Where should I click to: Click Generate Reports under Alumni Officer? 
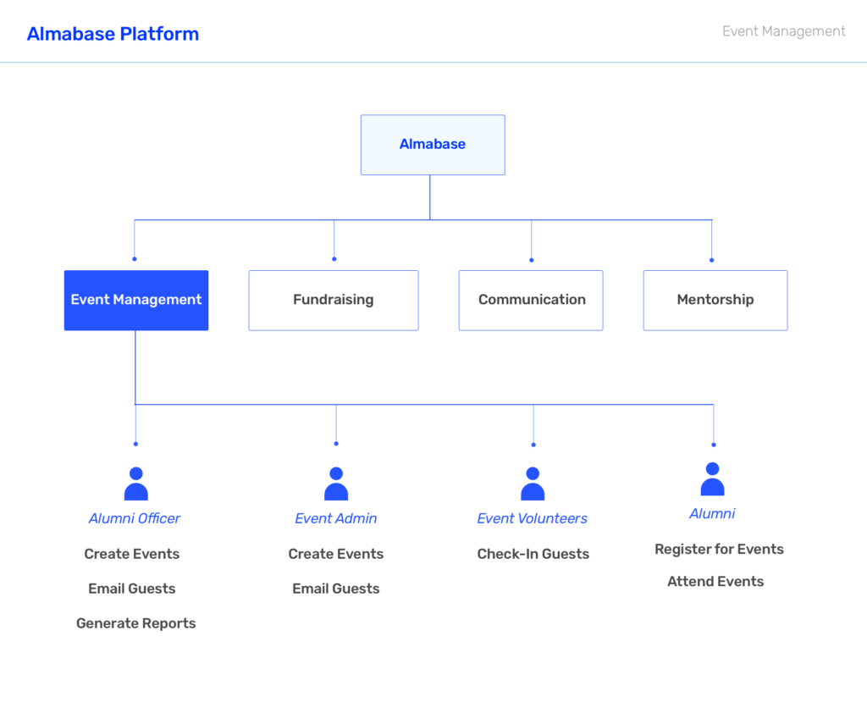tap(135, 623)
